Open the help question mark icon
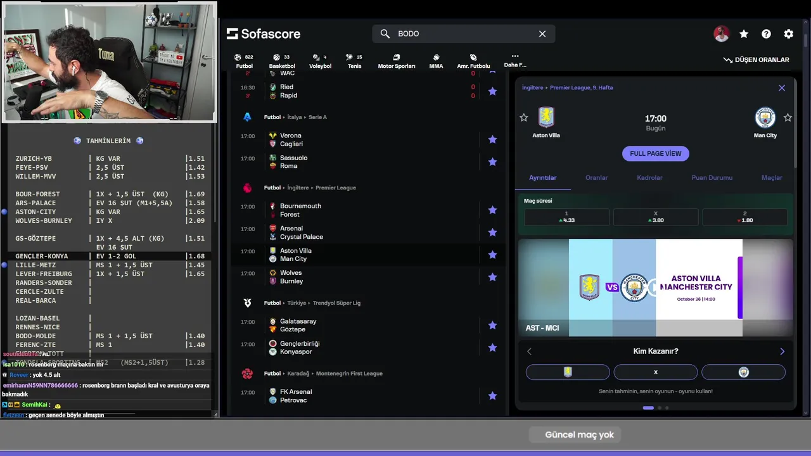This screenshot has width=811, height=456. pyautogui.click(x=766, y=34)
